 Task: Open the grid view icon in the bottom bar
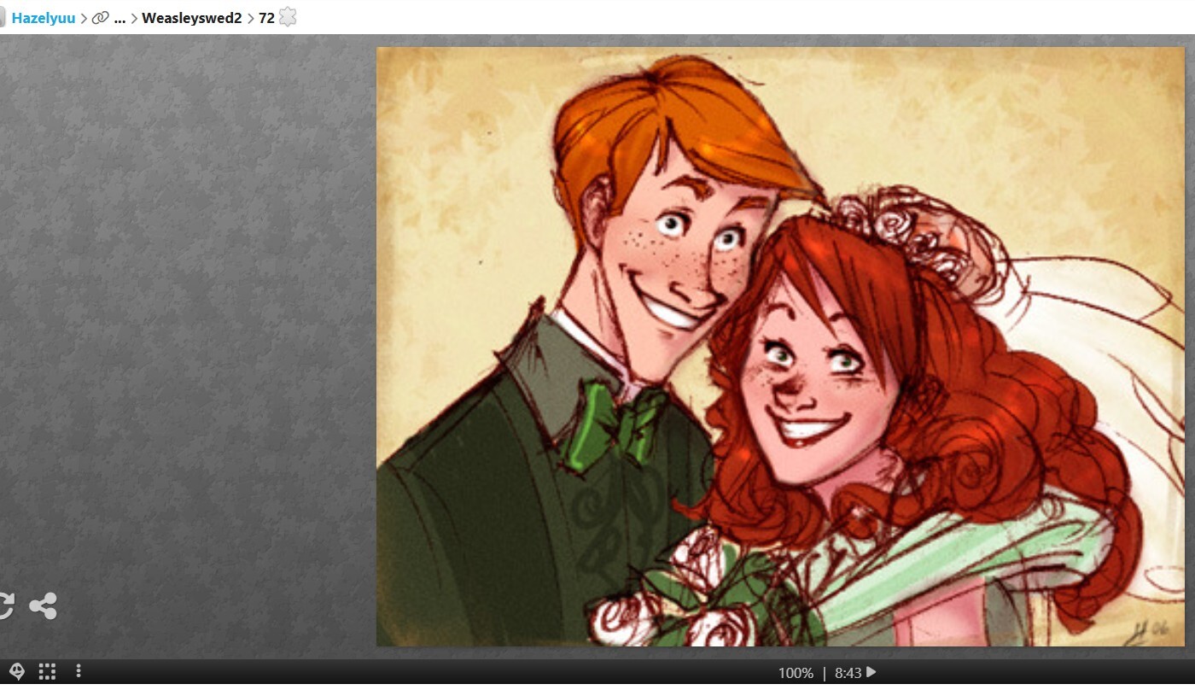tap(47, 671)
